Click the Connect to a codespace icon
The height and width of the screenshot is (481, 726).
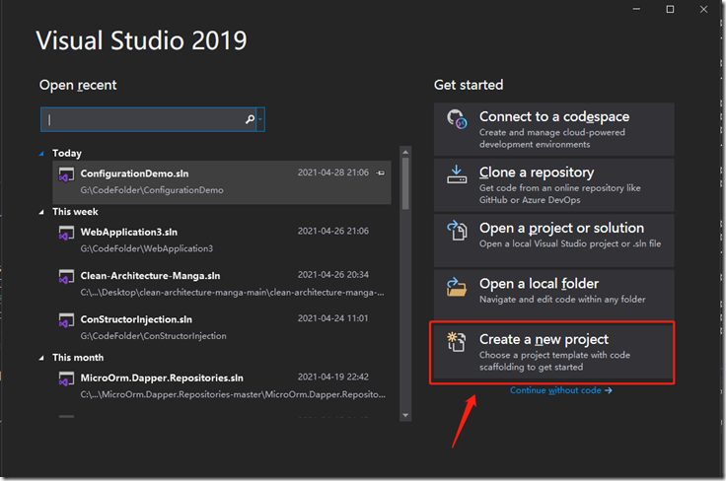click(457, 119)
